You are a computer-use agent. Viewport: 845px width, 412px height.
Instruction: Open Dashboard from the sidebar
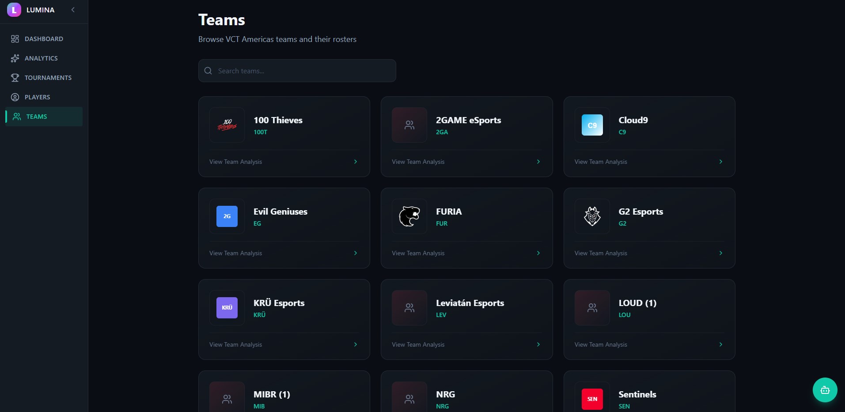44,39
